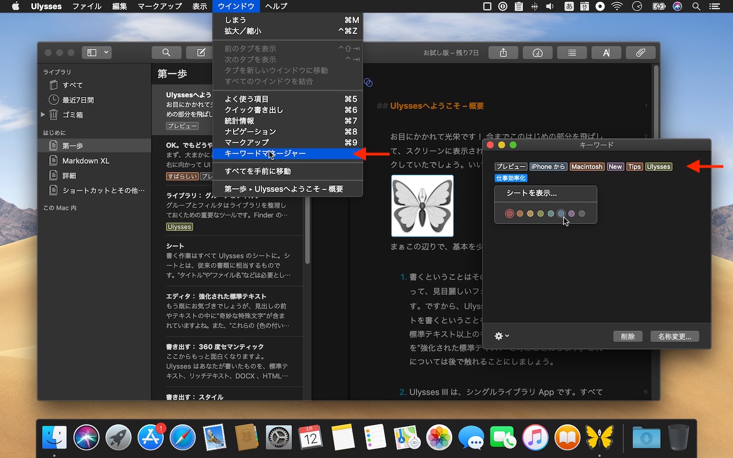The height and width of the screenshot is (458, 733).
Task: Choose クイック書き出し menu item
Action: [x=288, y=110]
